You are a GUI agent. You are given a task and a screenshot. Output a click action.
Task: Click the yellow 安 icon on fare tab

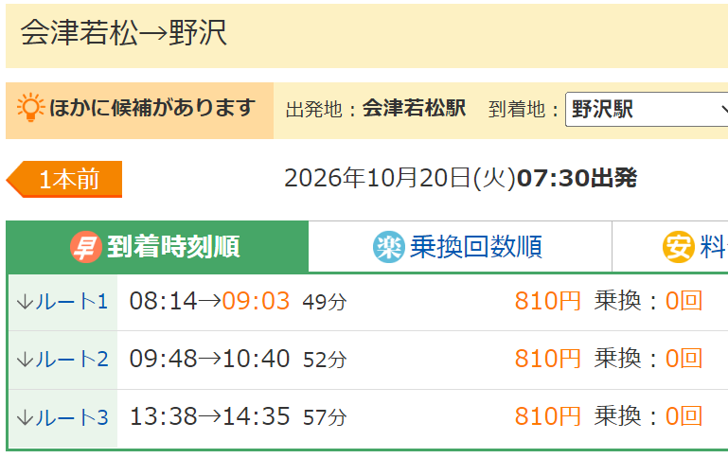678,247
